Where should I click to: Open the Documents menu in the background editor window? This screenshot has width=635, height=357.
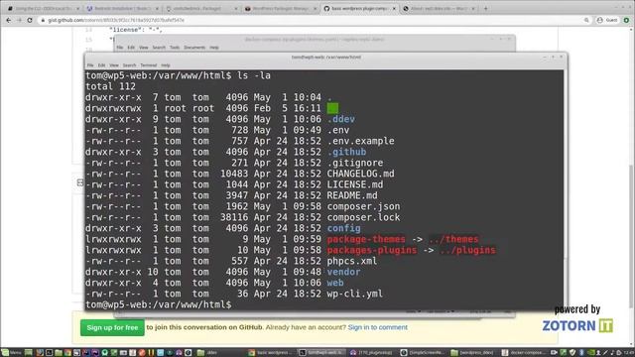(194, 48)
